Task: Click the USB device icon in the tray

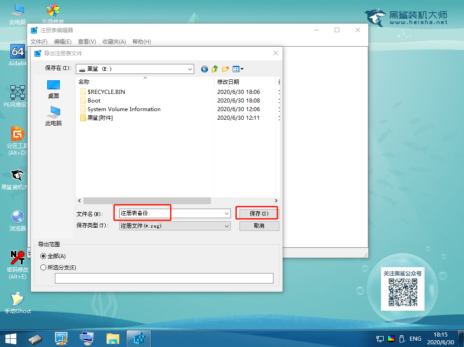Action: click(x=402, y=339)
